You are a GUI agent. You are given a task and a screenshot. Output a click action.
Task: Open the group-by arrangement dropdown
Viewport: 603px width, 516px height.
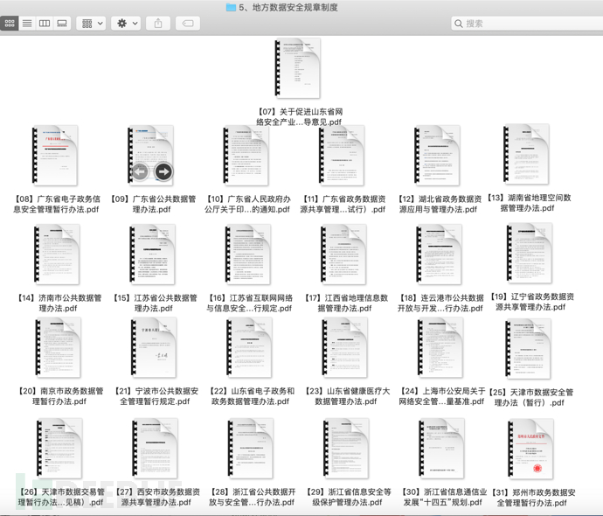(91, 24)
